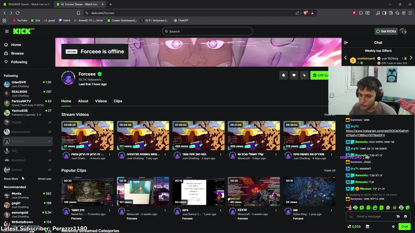This screenshot has height=233, width=415.
Task: Open the browser Extensions puzzle icon
Action: (361, 13)
